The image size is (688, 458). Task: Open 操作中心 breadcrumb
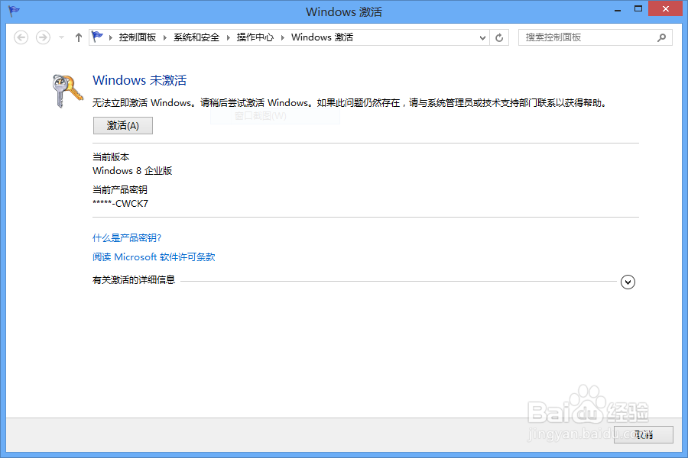(x=255, y=37)
